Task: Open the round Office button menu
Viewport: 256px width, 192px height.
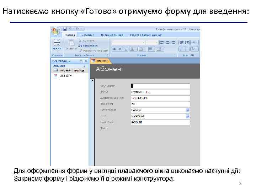Action: (55, 31)
